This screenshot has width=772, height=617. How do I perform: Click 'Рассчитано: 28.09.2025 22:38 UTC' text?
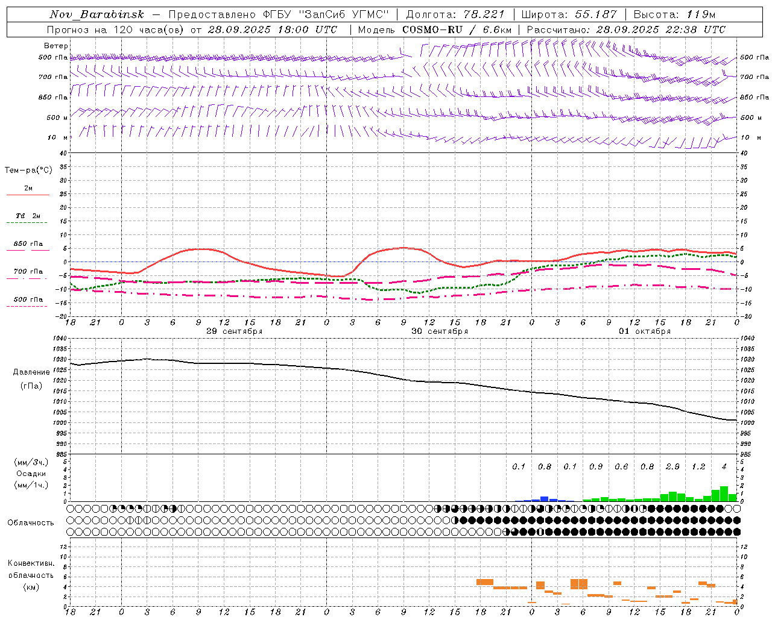point(626,30)
